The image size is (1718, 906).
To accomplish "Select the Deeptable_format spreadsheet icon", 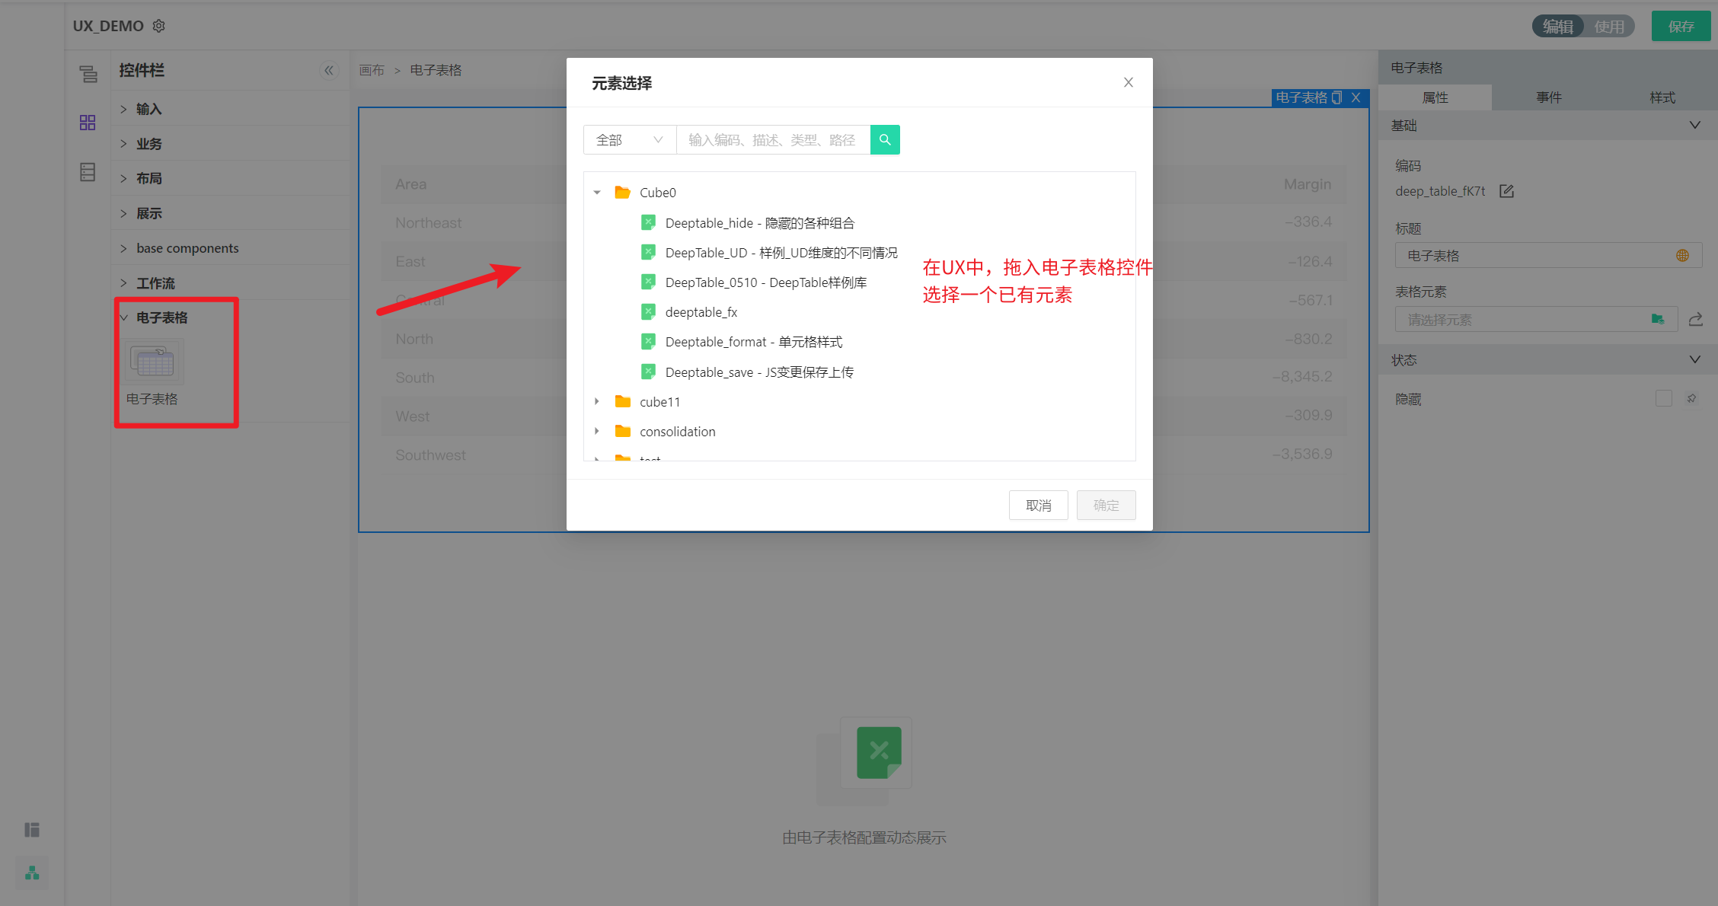I will [648, 341].
